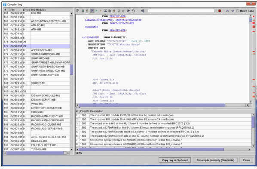Image resolution: width=257 pixels, height=169 pixels.
Task: Click the file list scroll-up arrow
Action: [x=71, y=14]
